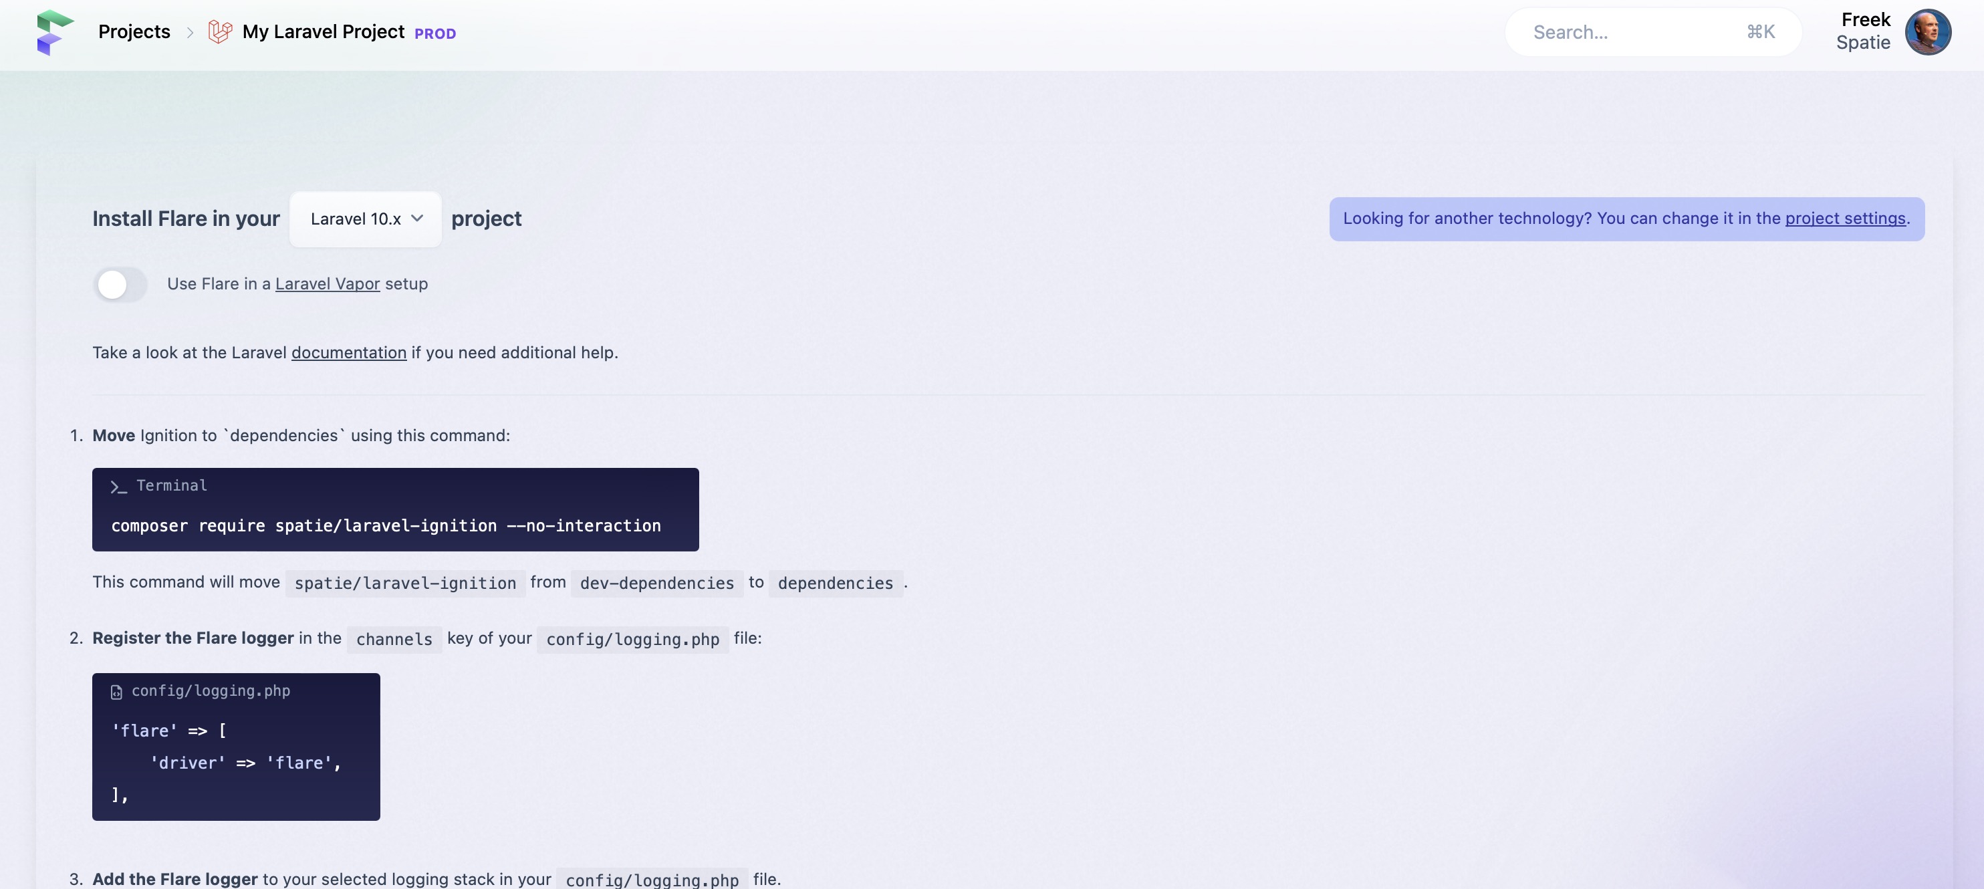Click the Install Flare in your heading
This screenshot has width=1984, height=889.
(x=187, y=219)
